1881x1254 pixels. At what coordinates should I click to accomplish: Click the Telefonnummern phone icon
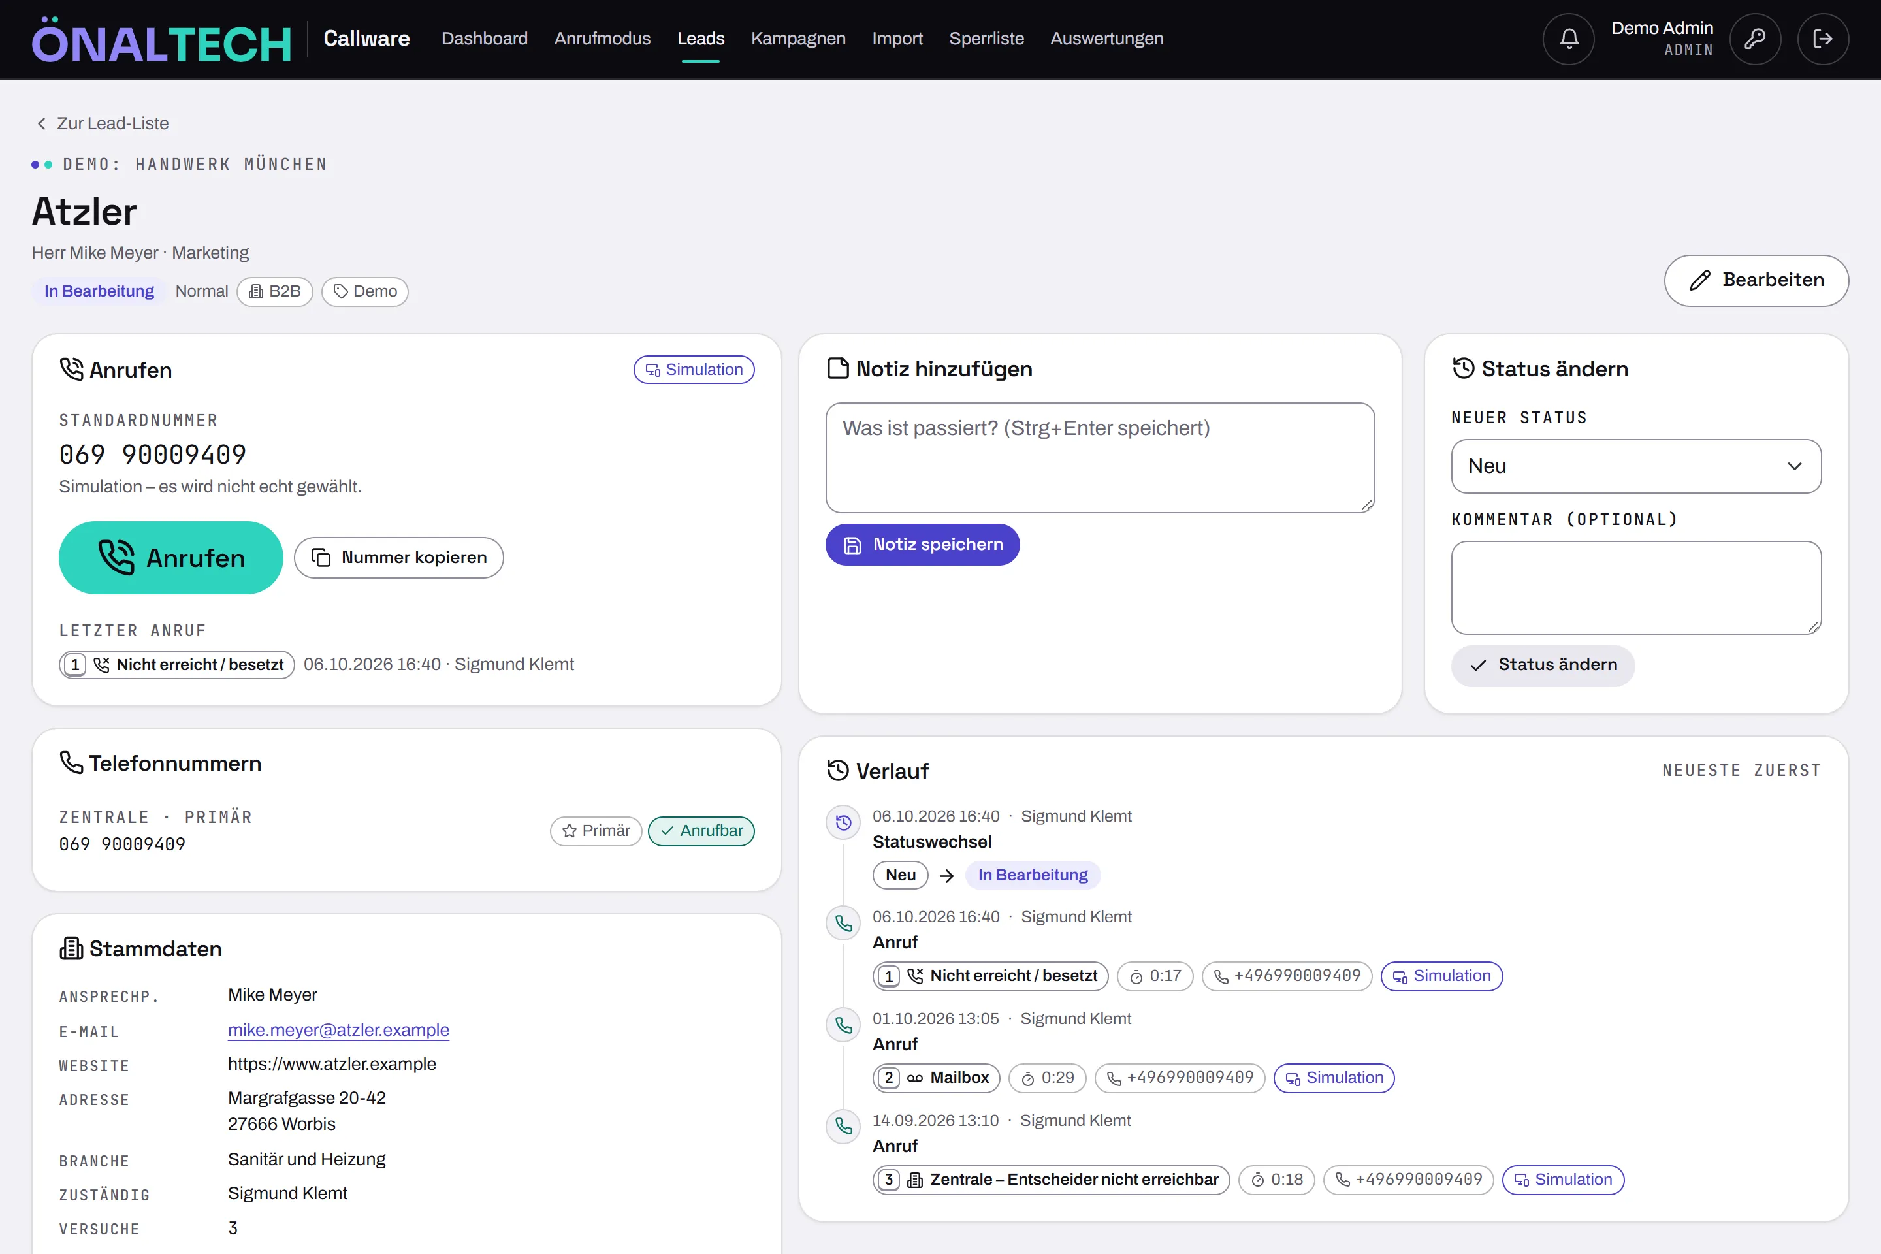click(x=71, y=763)
